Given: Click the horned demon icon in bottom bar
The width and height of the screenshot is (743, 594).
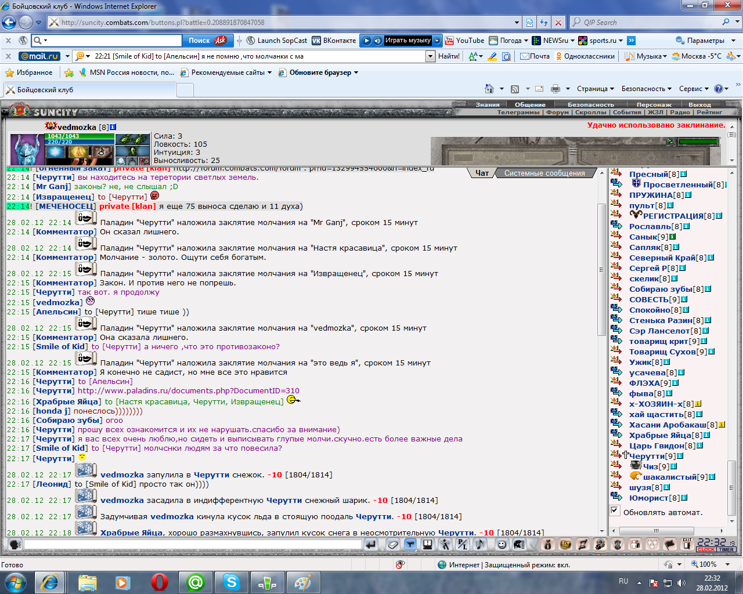Looking at the screenshot, I should click(x=618, y=544).
